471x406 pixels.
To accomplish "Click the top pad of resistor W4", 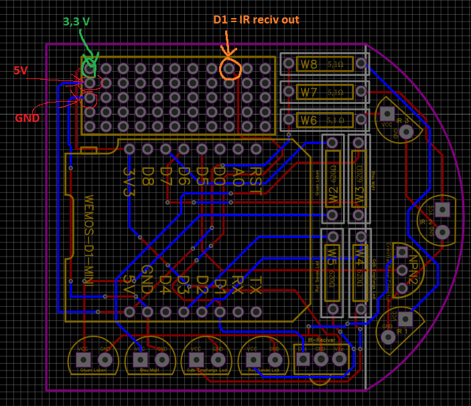I will (360, 236).
